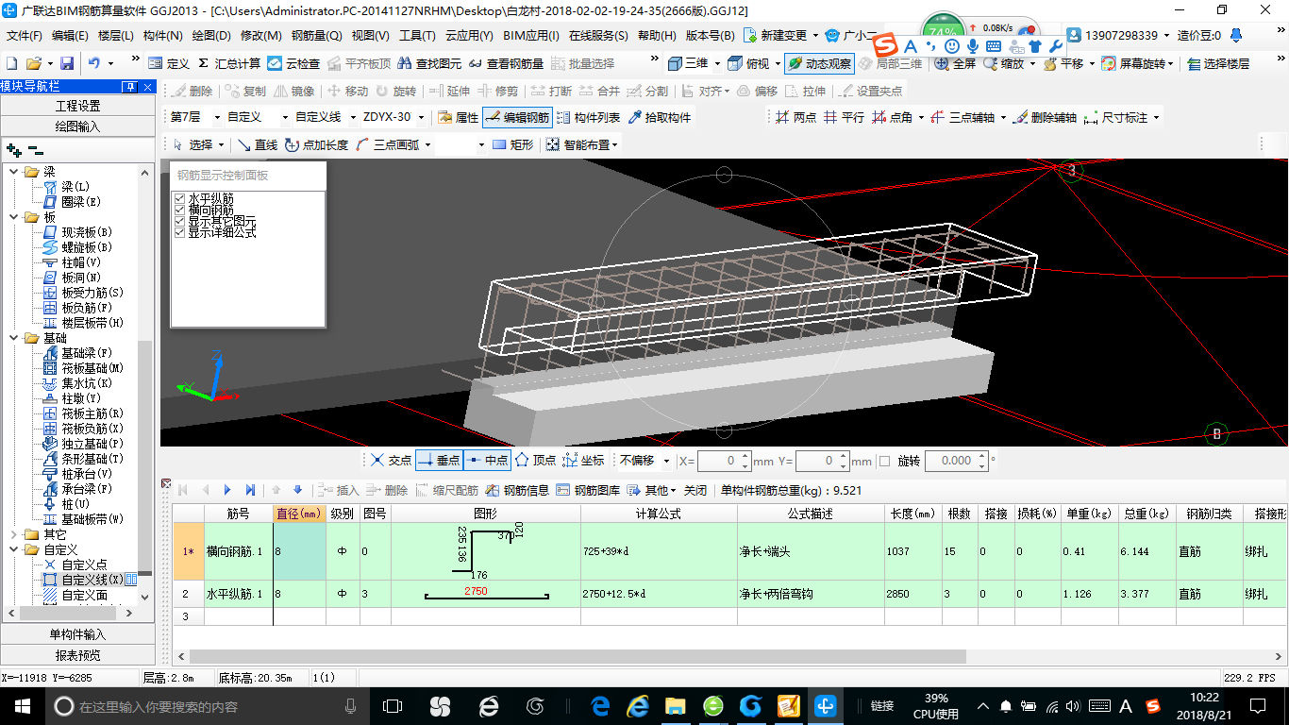Open the 文件(F) menu
The image size is (1289, 725).
(25, 36)
